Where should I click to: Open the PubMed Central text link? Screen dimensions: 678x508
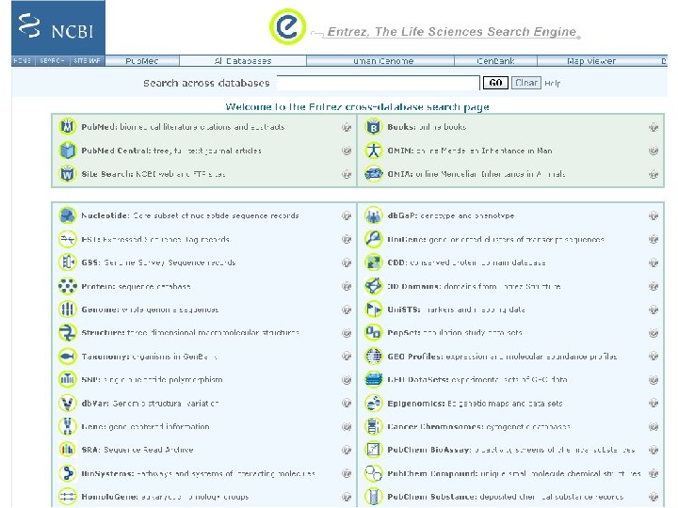point(117,151)
